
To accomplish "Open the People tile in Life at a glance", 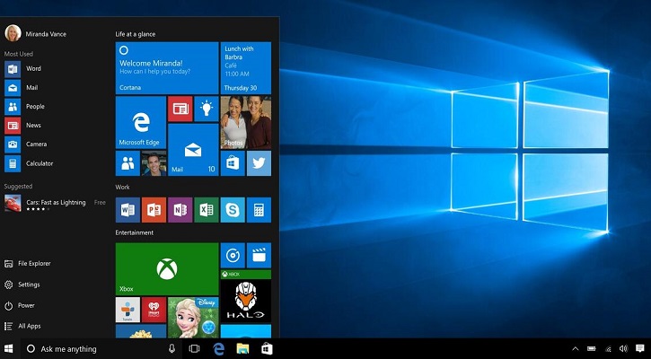I will click(128, 163).
